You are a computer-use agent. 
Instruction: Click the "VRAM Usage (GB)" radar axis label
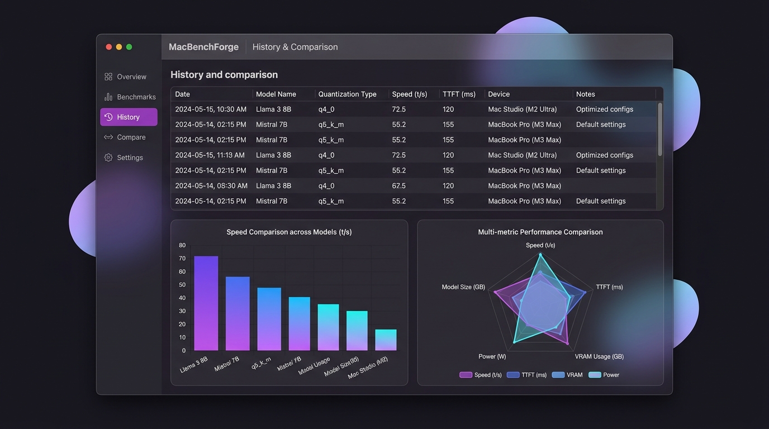coord(599,356)
